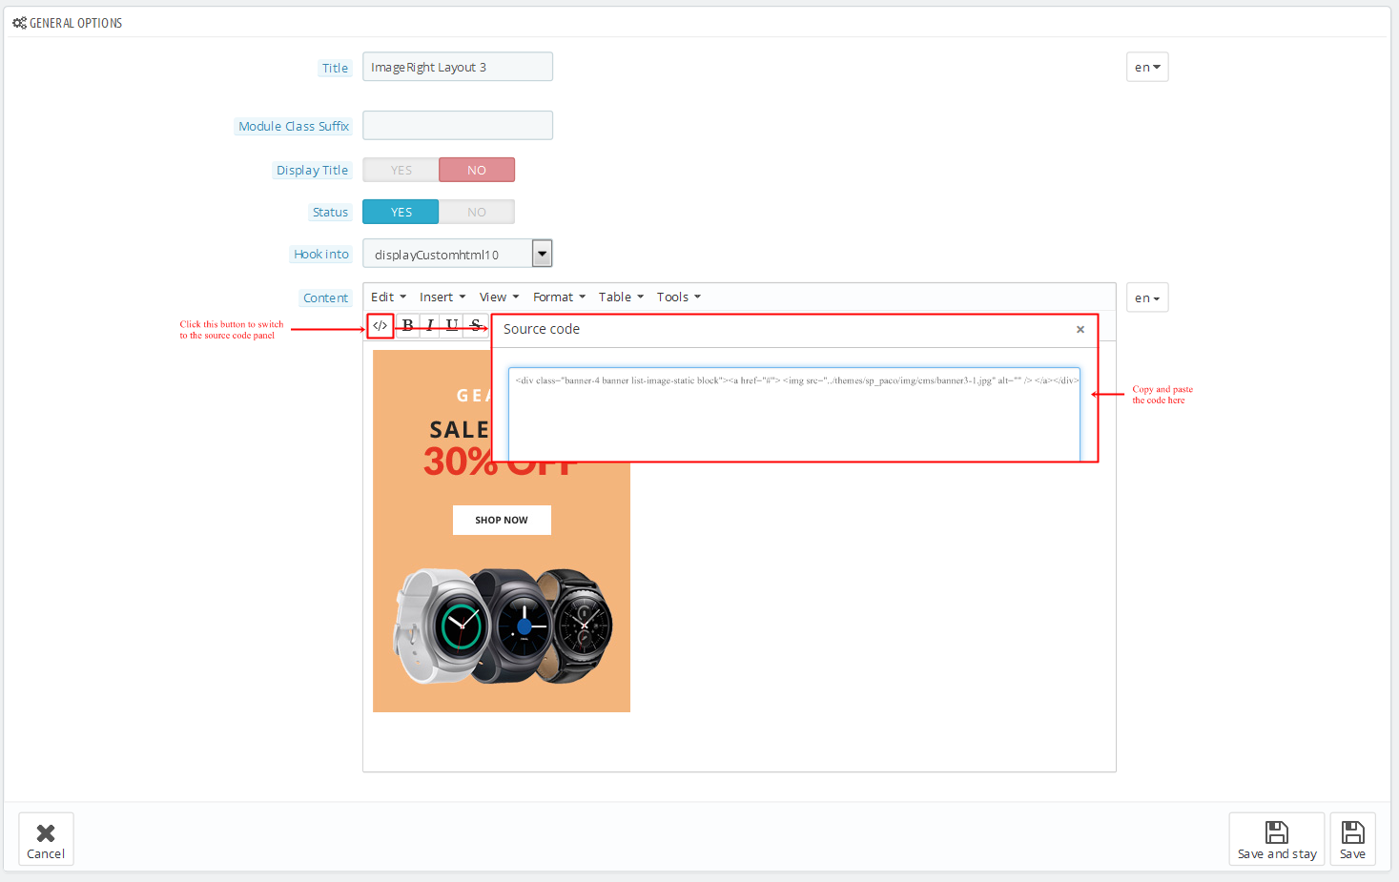The height and width of the screenshot is (882, 1399).
Task: Click the Display Title label
Action: click(x=312, y=170)
